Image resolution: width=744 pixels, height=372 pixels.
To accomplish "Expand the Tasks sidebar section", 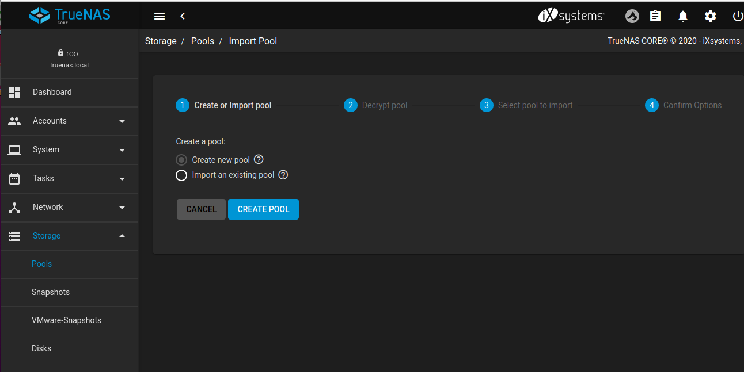I will click(x=69, y=178).
